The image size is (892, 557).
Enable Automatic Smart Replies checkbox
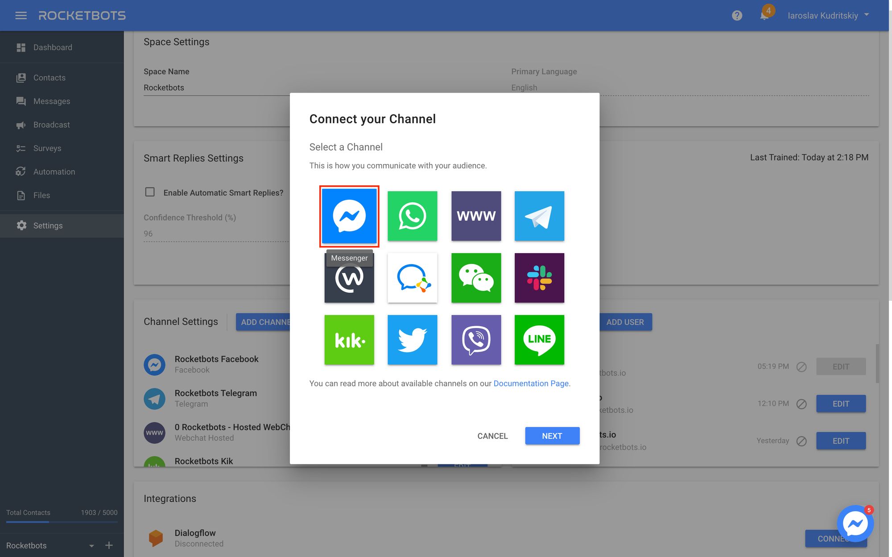(149, 193)
